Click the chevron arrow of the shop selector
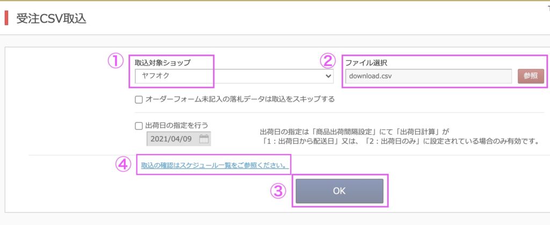Image resolution: width=550 pixels, height=225 pixels. click(x=328, y=76)
